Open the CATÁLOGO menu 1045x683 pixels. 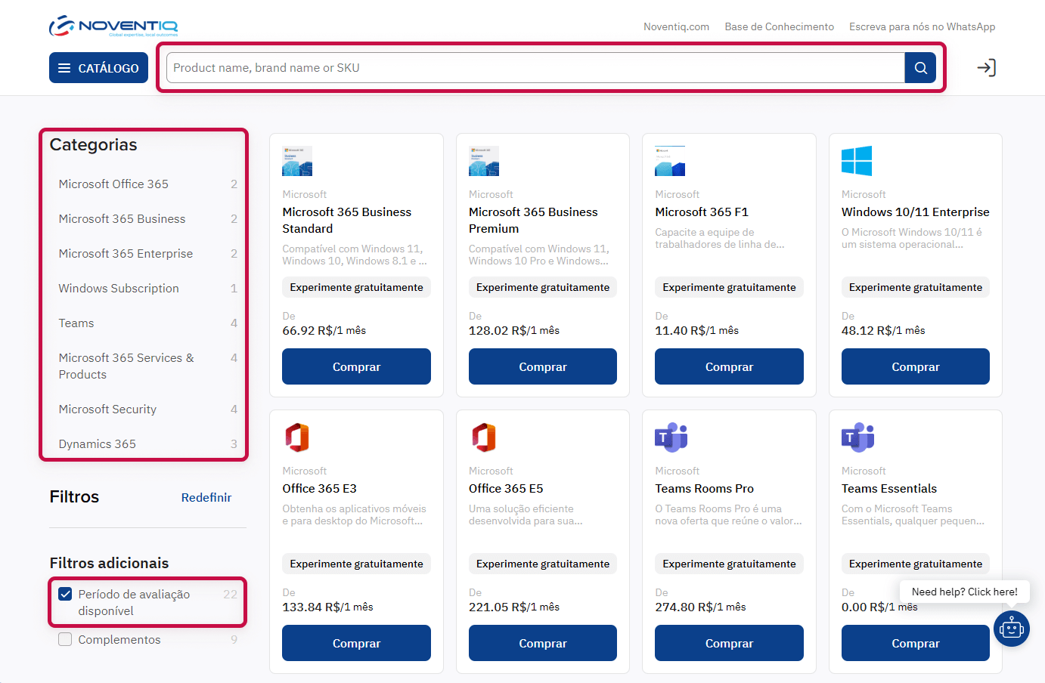[98, 67]
